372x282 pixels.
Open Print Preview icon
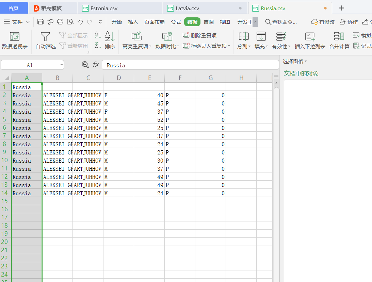(x=70, y=22)
